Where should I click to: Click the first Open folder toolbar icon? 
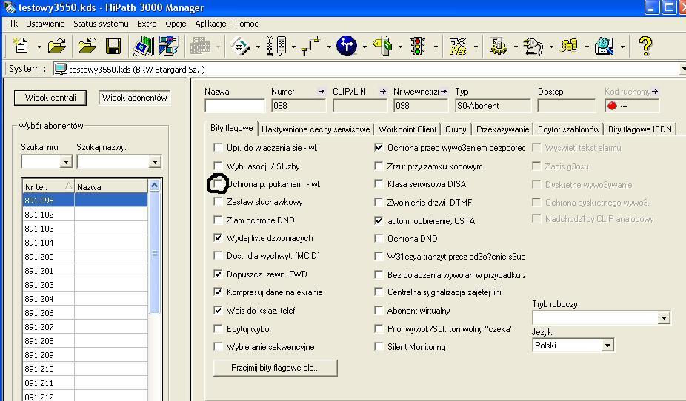(x=57, y=45)
